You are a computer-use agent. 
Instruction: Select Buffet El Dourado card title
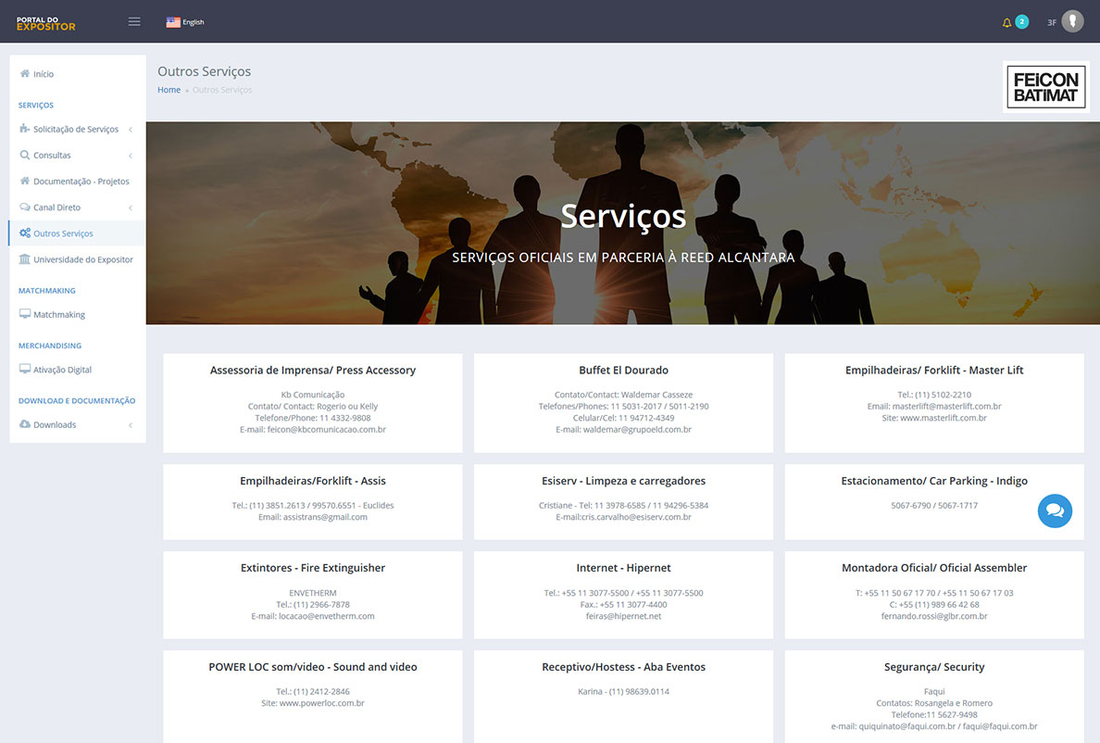(624, 371)
